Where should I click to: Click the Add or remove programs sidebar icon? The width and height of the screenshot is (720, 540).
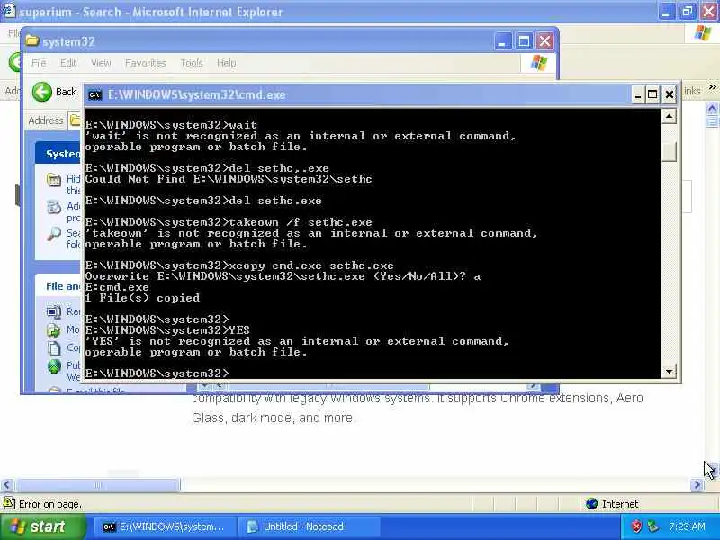click(54, 207)
